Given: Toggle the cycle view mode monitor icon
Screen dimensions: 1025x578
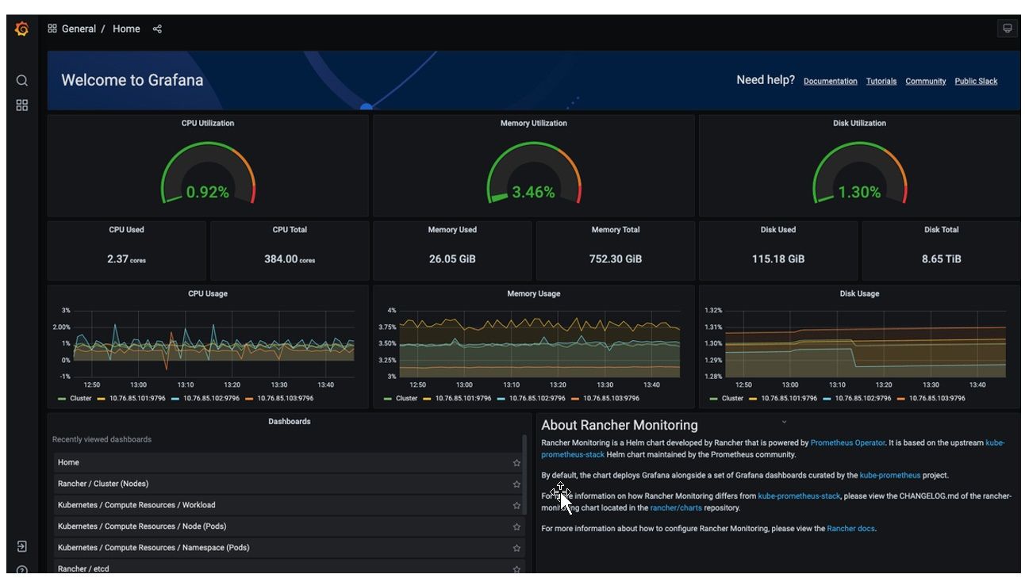Looking at the screenshot, I should pos(1007,29).
